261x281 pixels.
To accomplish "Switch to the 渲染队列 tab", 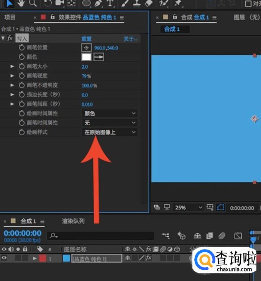I will tap(73, 221).
